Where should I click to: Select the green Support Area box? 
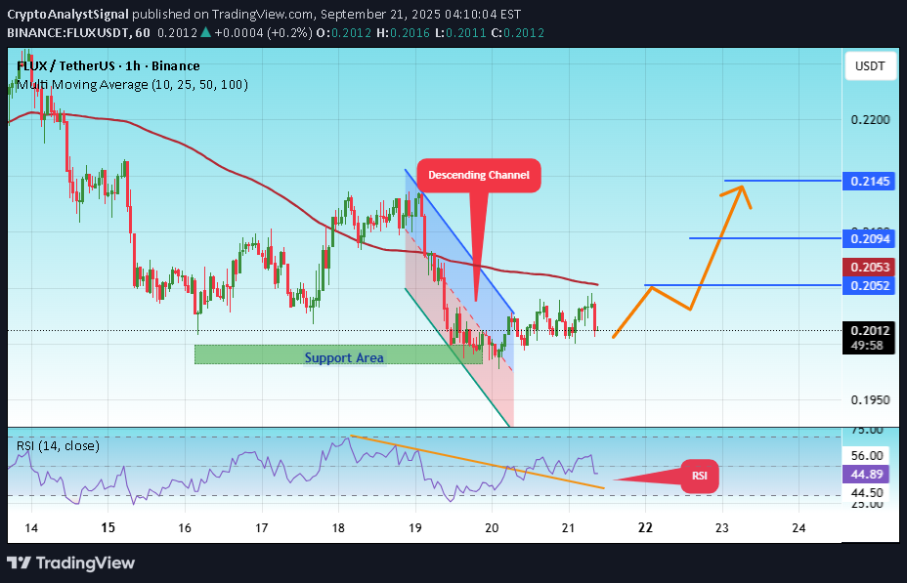coord(339,356)
